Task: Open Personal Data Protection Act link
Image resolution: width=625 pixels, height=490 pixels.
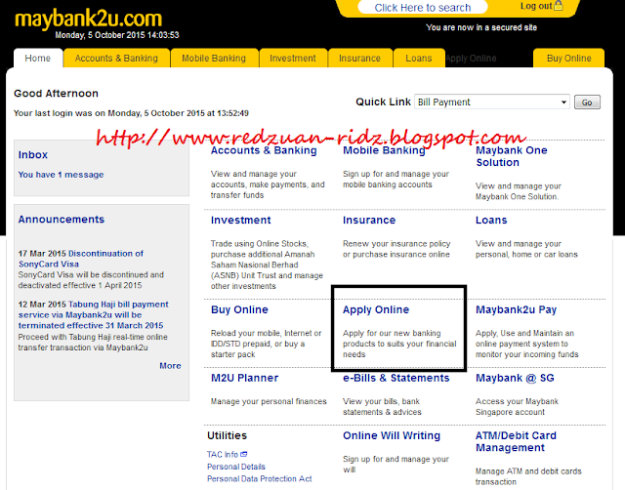Action: tap(259, 478)
